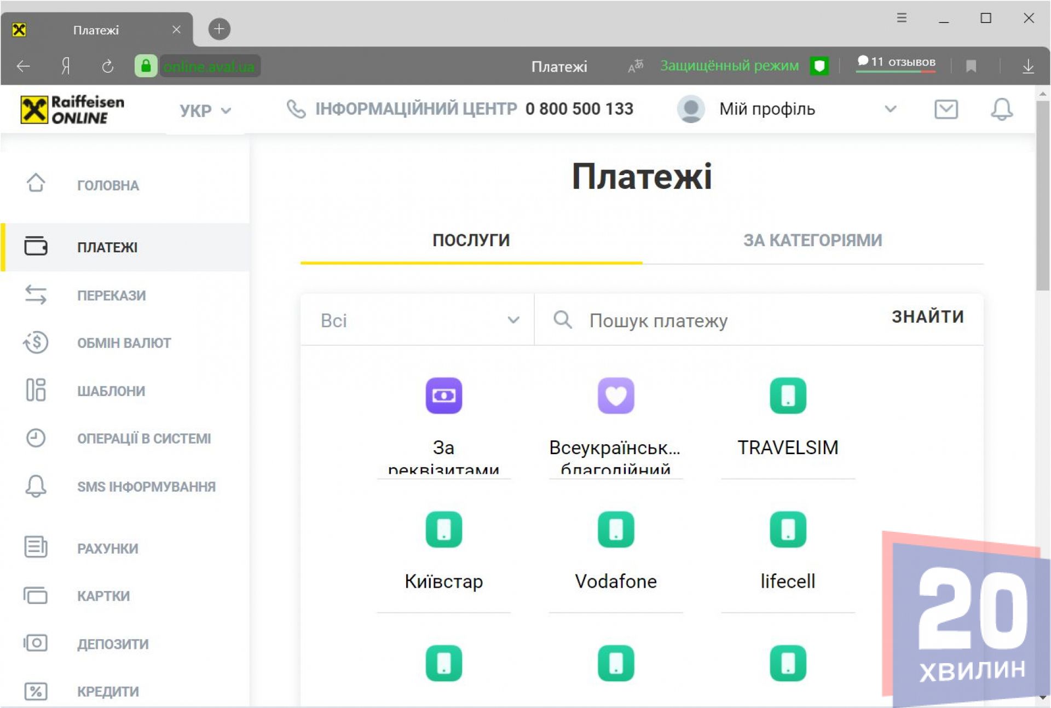Click the notifications bell in top header
The height and width of the screenshot is (708, 1051).
[x=1001, y=109]
